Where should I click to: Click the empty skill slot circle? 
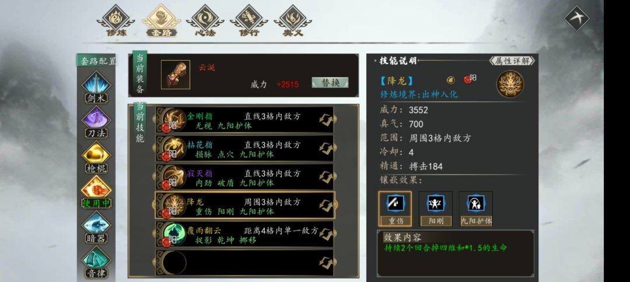(x=174, y=263)
